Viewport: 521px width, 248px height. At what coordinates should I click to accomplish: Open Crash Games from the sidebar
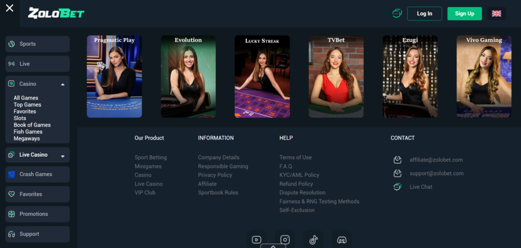pyautogui.click(x=37, y=174)
